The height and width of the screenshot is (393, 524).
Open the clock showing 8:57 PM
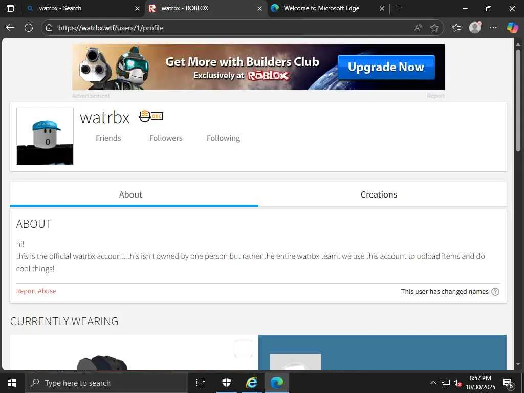(x=481, y=383)
